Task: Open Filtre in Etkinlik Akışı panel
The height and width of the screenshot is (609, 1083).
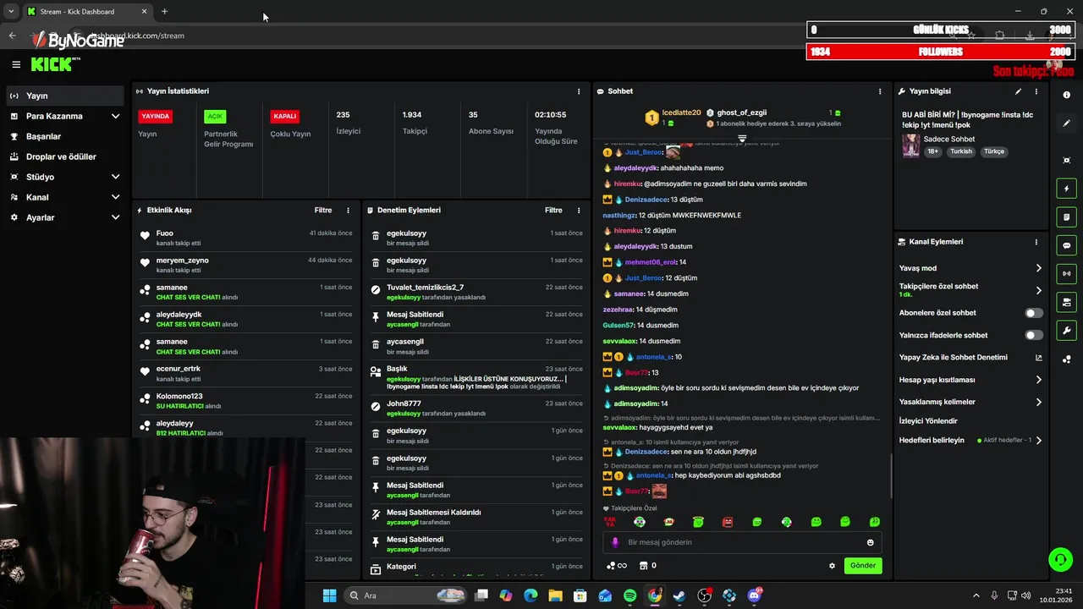Action: (x=323, y=210)
